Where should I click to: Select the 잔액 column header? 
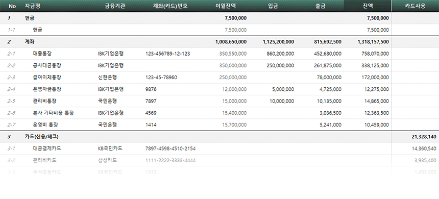[368, 6]
